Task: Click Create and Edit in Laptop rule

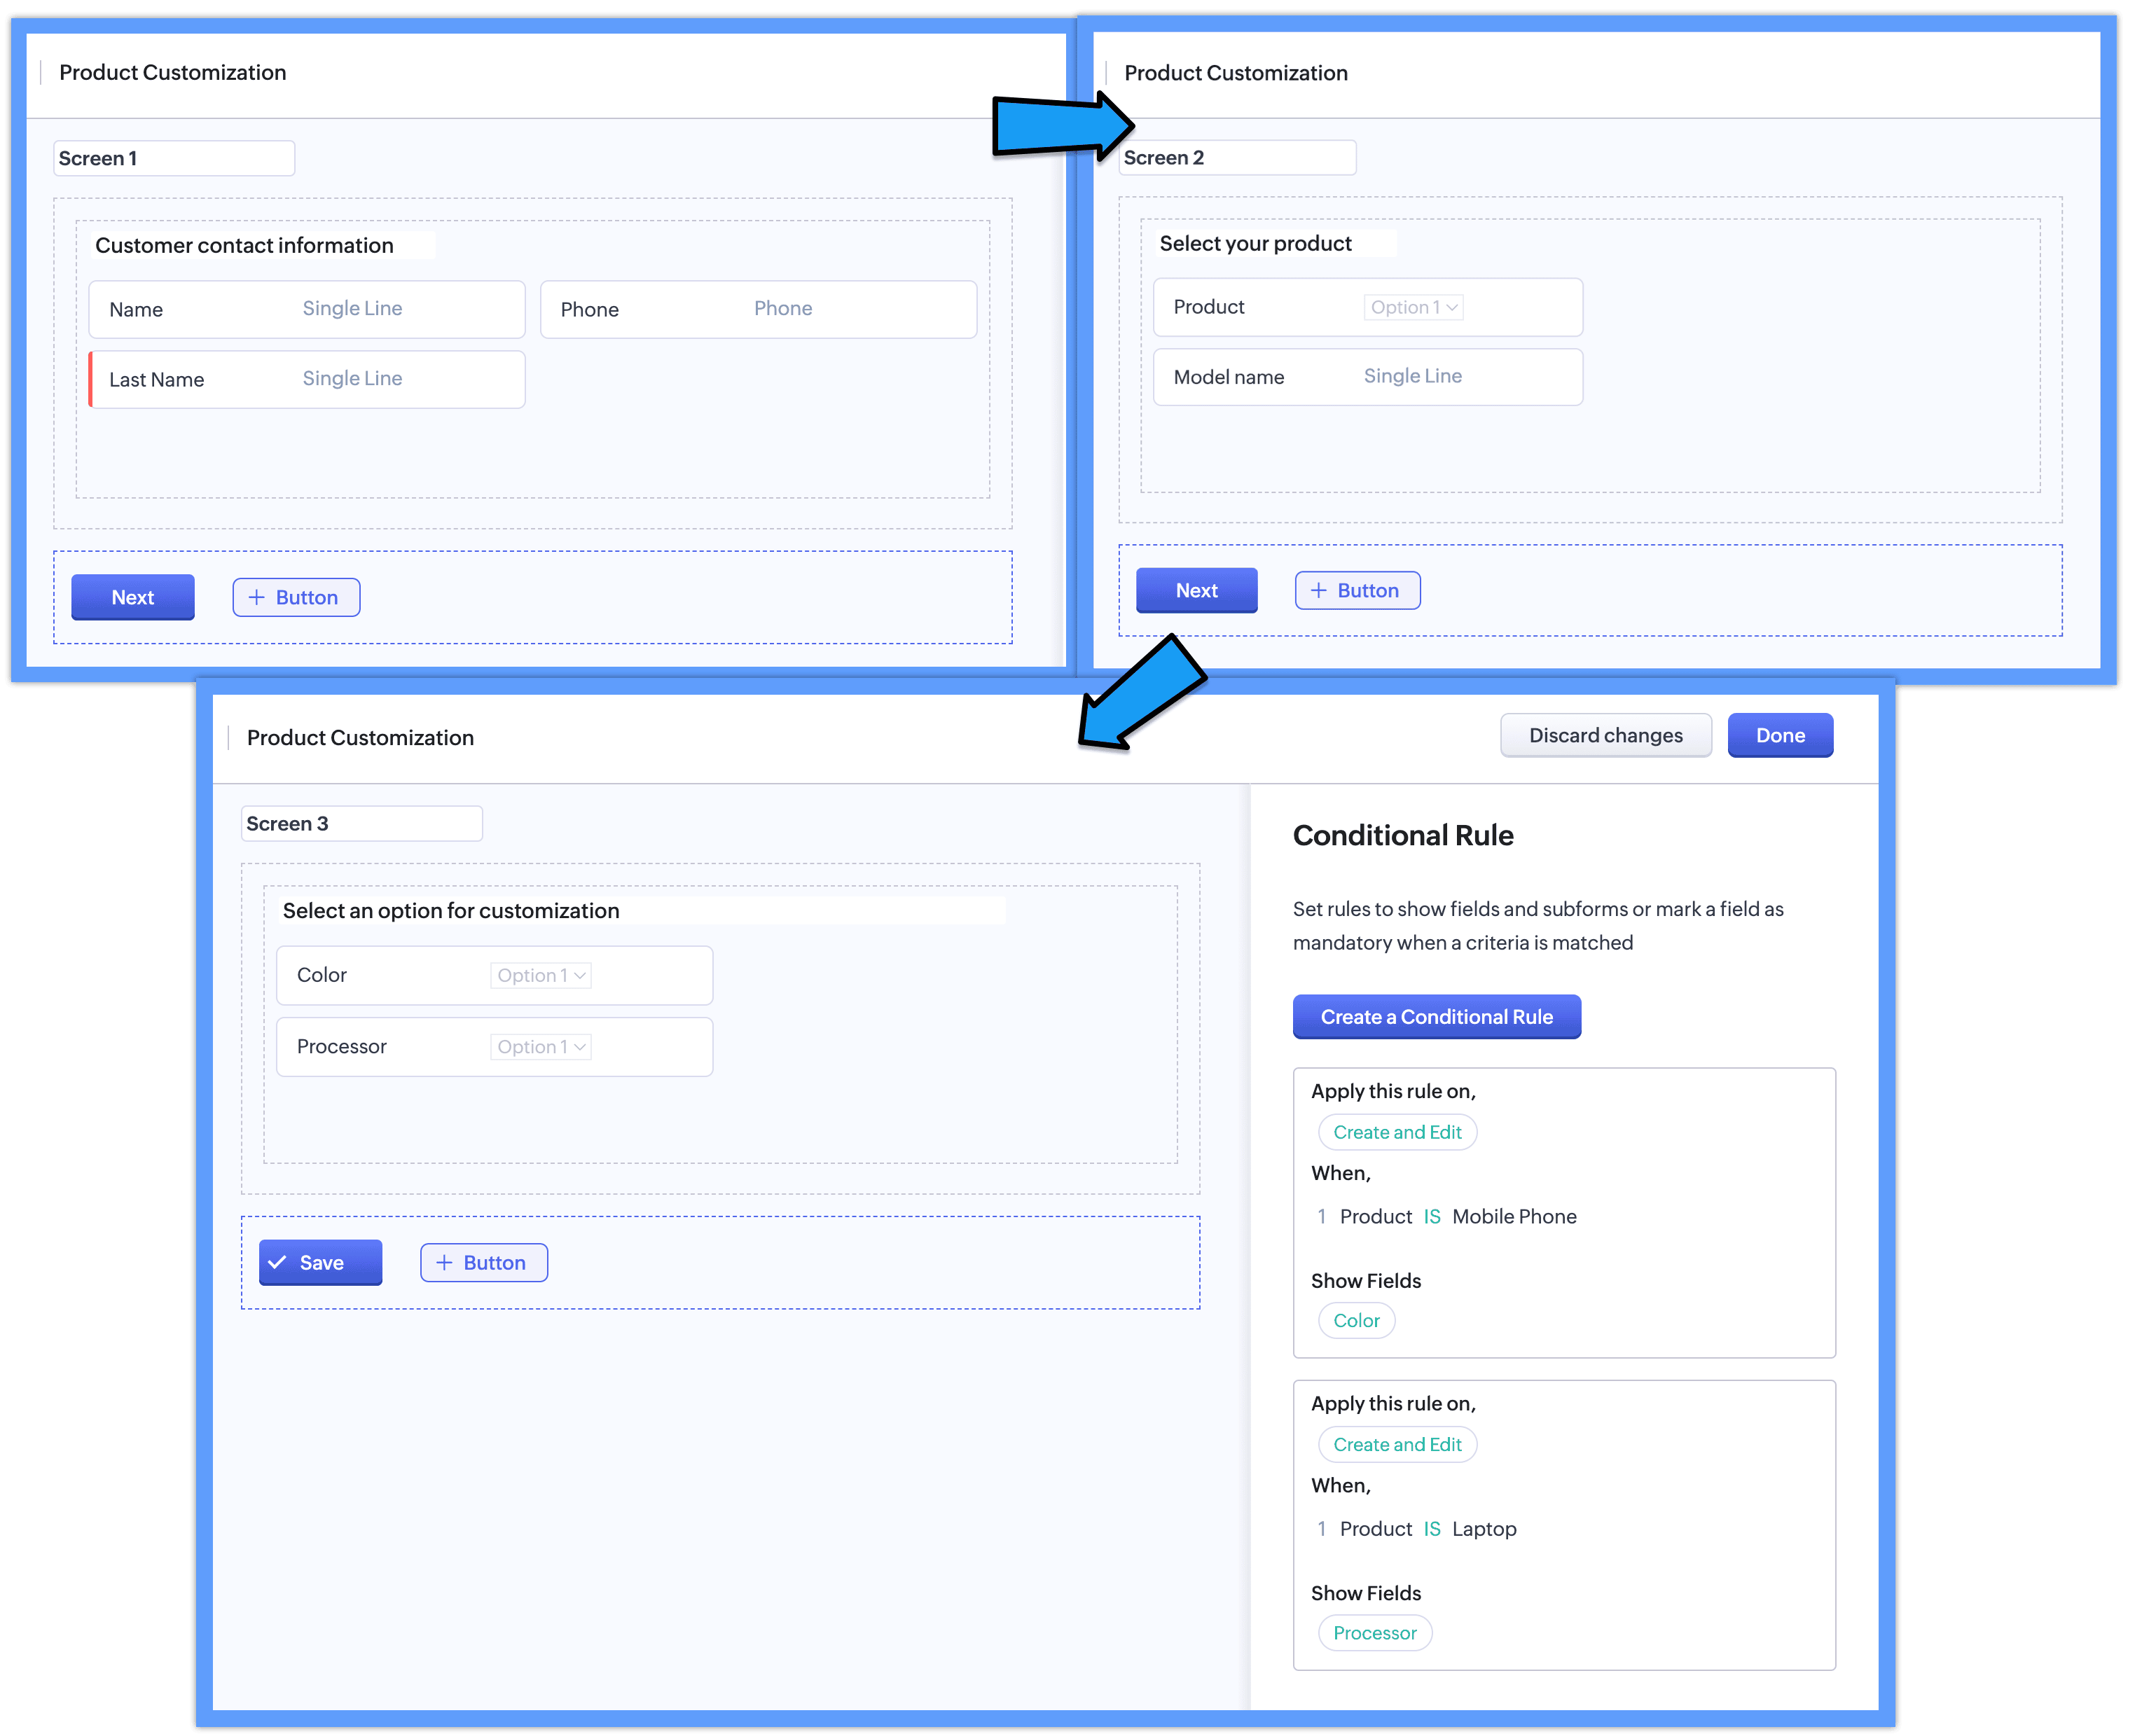Action: [x=1397, y=1444]
